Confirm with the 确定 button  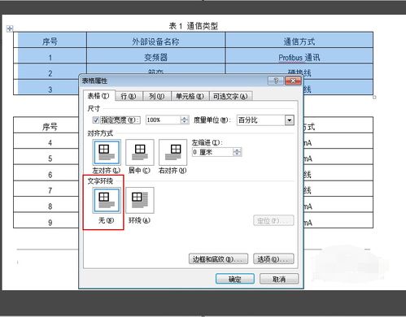pos(235,279)
